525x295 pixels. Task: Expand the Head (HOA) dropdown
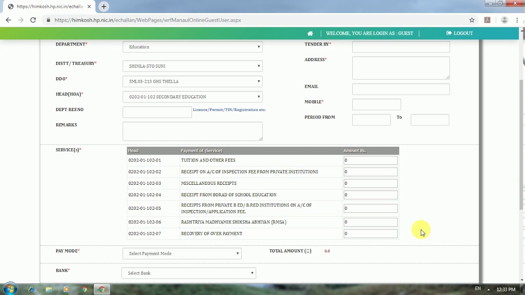(192, 97)
